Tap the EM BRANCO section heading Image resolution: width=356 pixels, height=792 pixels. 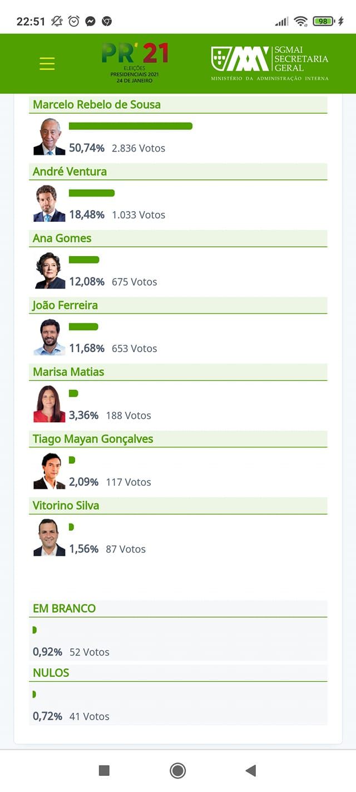(64, 608)
